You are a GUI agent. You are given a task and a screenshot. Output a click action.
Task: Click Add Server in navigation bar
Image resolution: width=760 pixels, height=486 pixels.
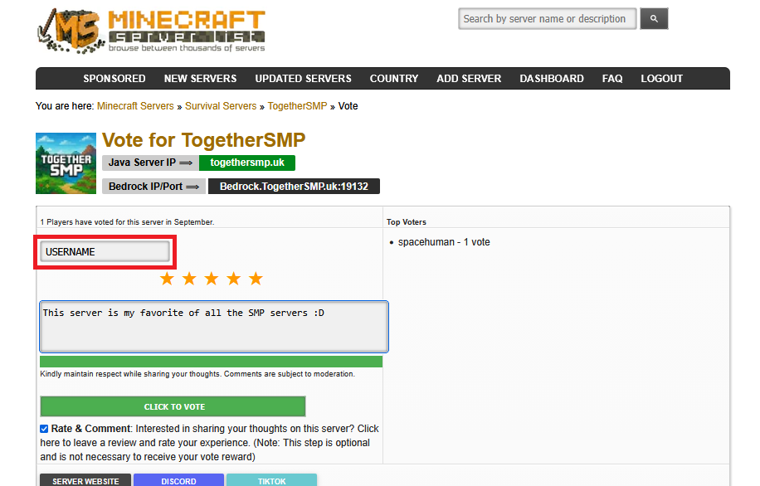point(469,79)
